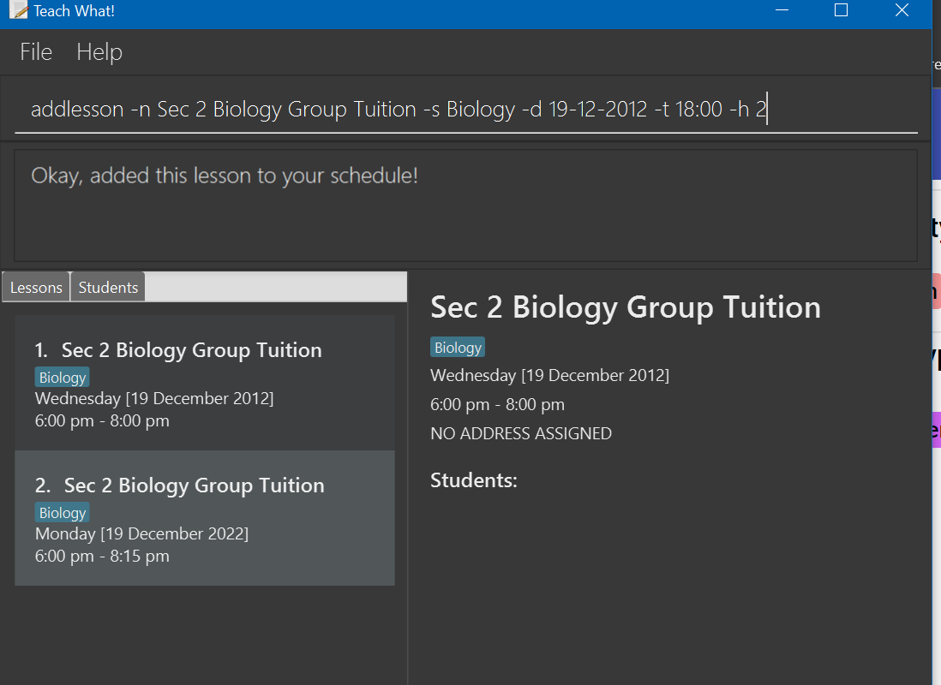Click the Biology tag in first lesson card
The width and height of the screenshot is (941, 685).
tap(63, 378)
